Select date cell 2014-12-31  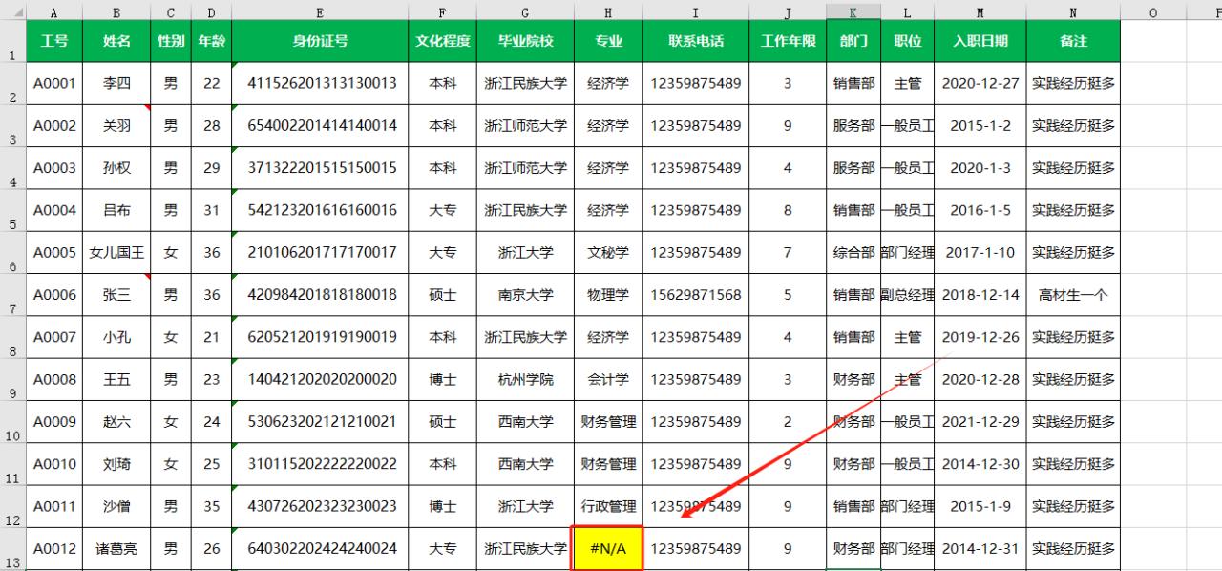[x=980, y=549]
